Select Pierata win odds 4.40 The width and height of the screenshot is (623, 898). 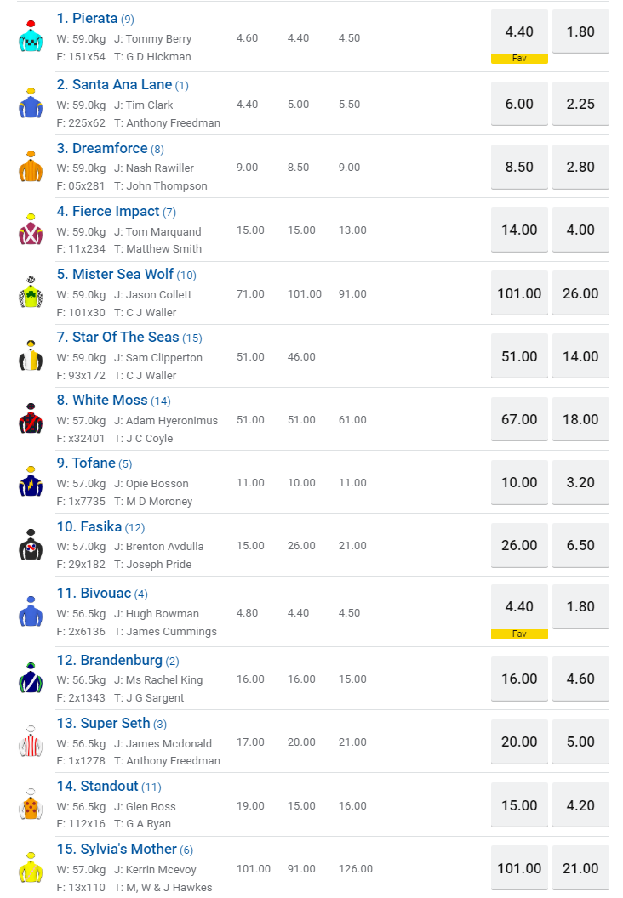click(519, 31)
